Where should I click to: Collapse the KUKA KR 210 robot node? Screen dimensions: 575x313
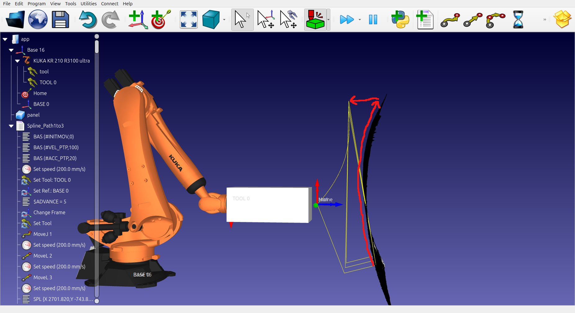point(17,61)
